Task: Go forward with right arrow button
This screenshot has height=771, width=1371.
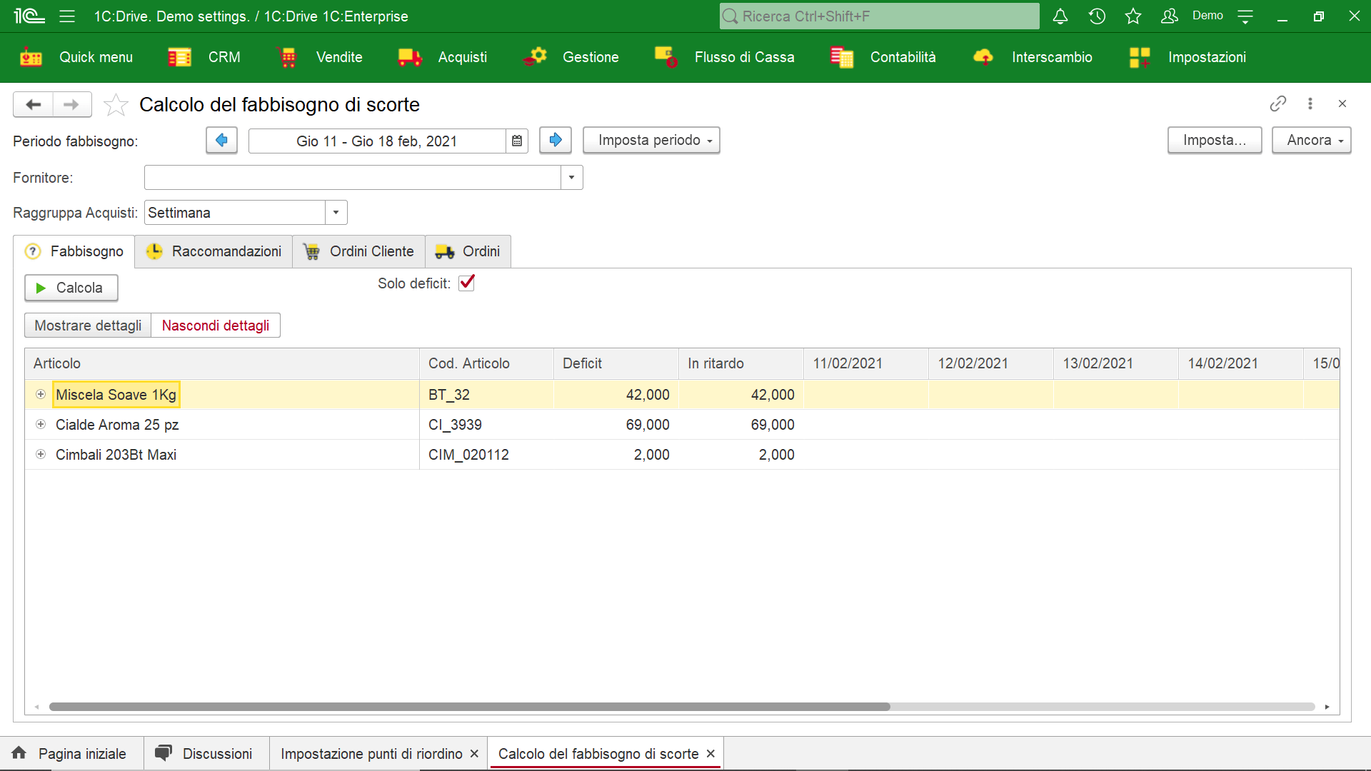Action: tap(71, 104)
